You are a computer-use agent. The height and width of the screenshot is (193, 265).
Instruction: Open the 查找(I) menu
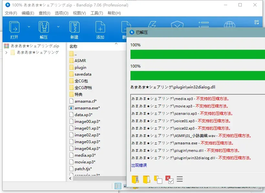pos(45,13)
